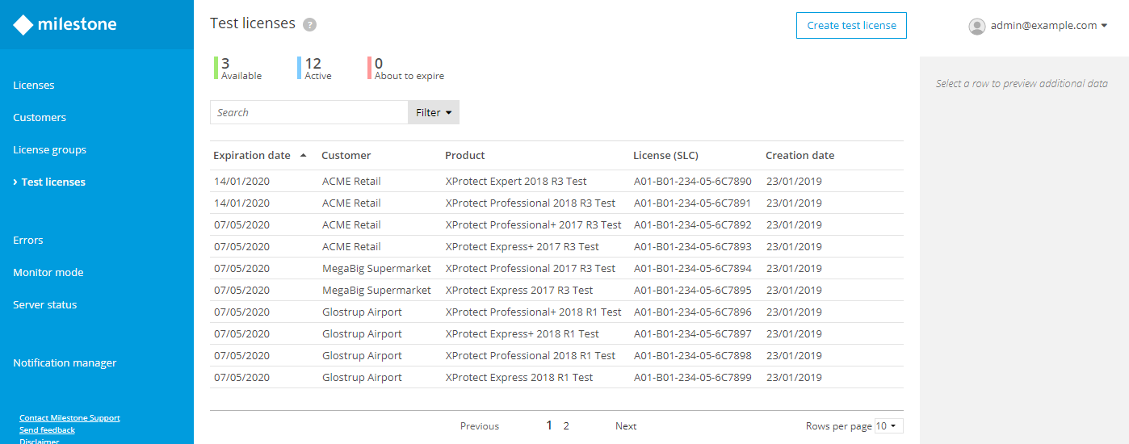The height and width of the screenshot is (444, 1129).
Task: Click the Contact Milestone Support link
Action: point(69,418)
